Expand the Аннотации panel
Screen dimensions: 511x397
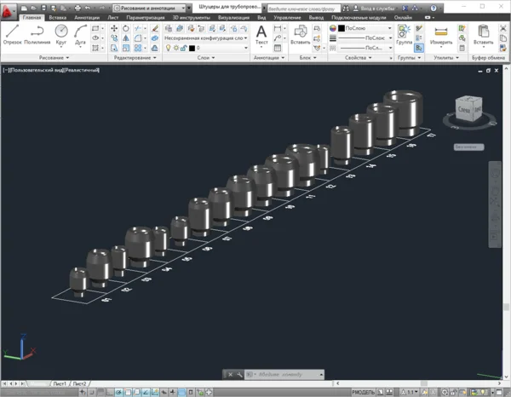click(x=269, y=58)
